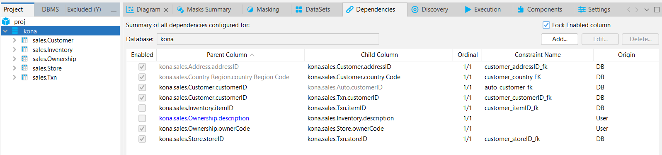Select the Excluded (Y) tab
Viewport: 662px width, 155px height.
coord(84,9)
